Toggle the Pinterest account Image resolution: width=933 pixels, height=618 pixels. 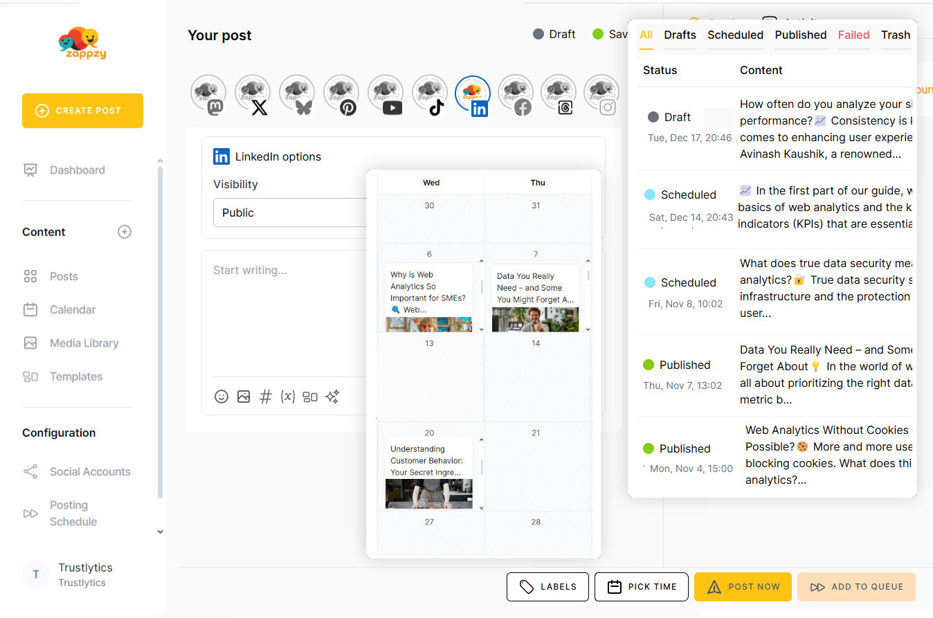[x=341, y=95]
